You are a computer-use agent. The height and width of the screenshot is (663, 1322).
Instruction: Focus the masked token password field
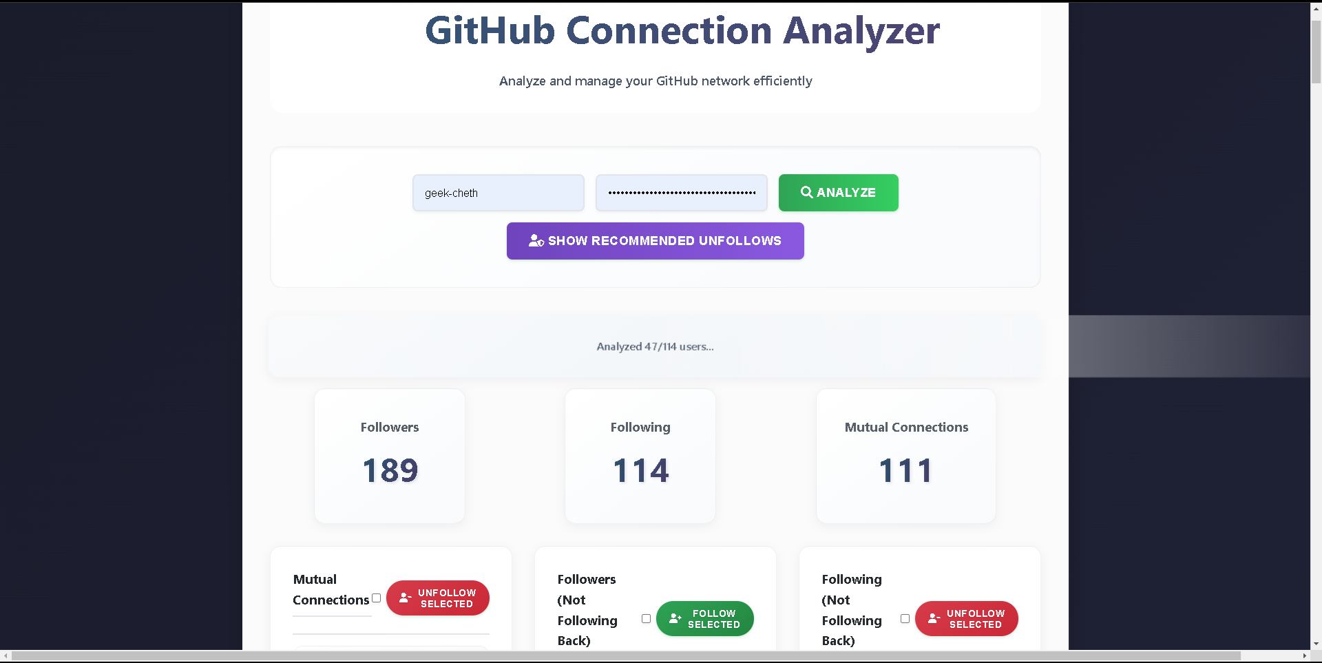[681, 193]
